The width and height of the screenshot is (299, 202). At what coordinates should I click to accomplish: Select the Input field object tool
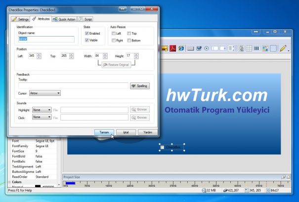click(x=214, y=48)
